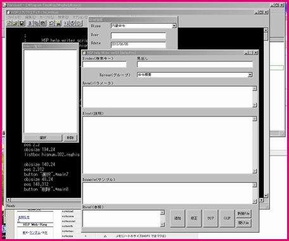Click the %index search key input field
The width and height of the screenshot is (289, 241).
click(x=105, y=64)
